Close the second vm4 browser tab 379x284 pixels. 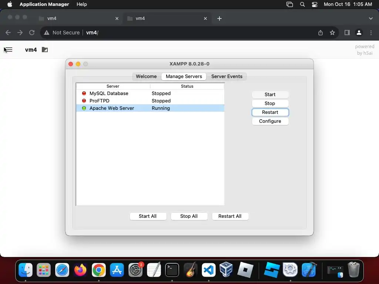[x=205, y=18]
